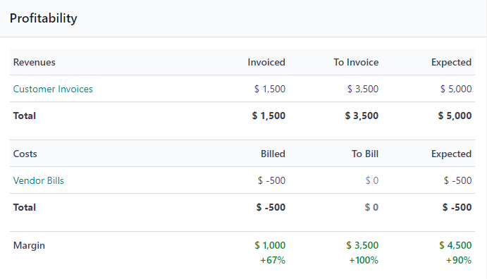
Task: Click the Invoiced column header
Action: pyautogui.click(x=266, y=63)
